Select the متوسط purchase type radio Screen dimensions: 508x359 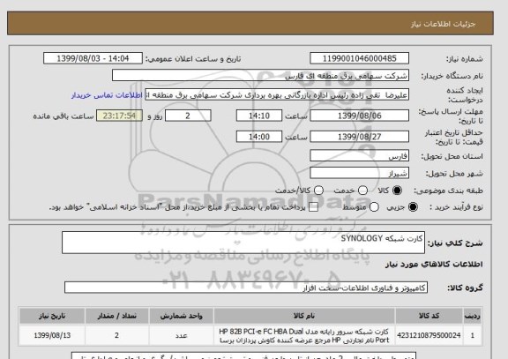[x=374, y=207]
